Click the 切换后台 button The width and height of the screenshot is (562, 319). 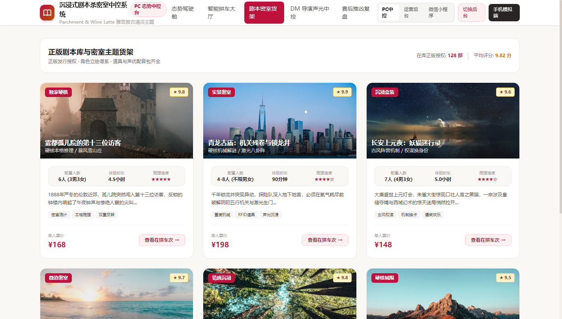(471, 13)
